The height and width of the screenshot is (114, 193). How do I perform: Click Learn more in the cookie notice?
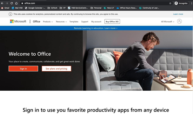point(178,14)
